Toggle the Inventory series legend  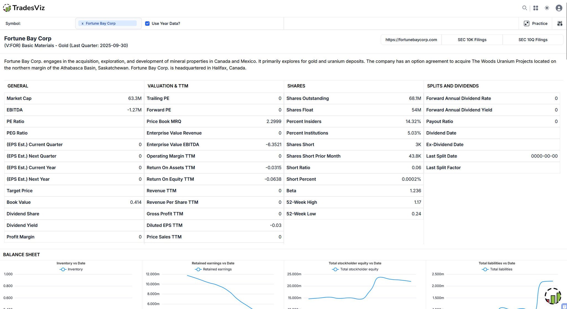71,269
